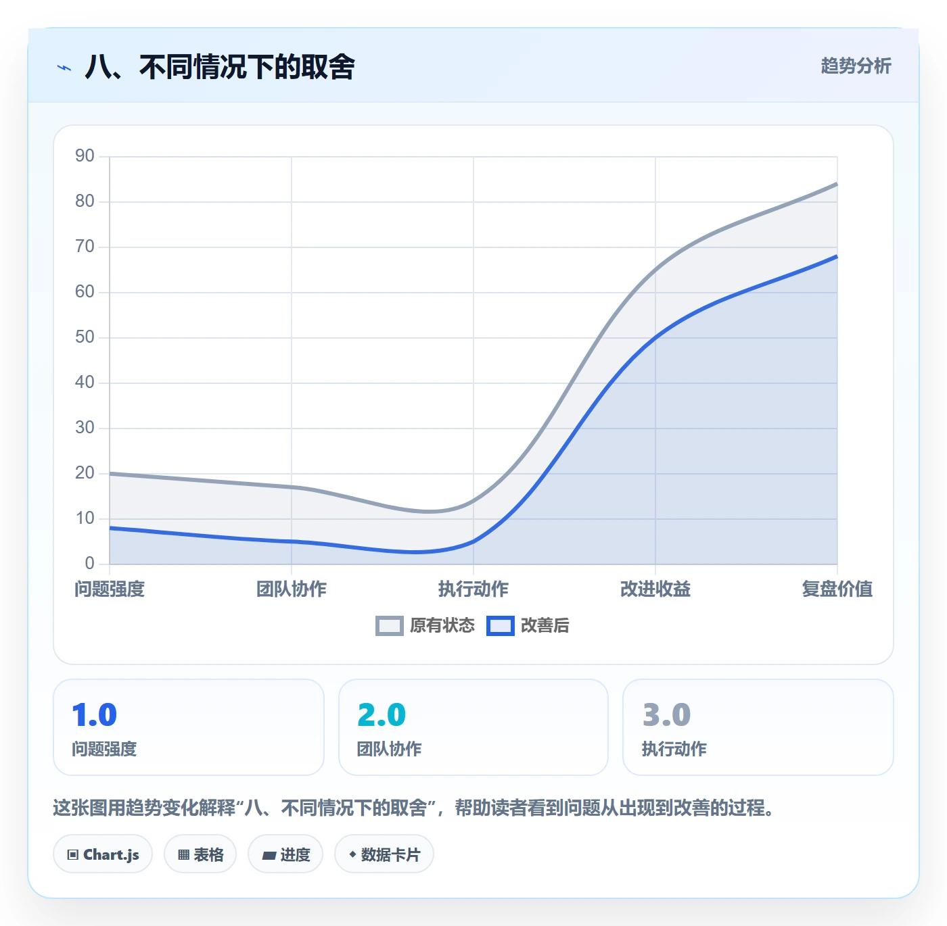The width and height of the screenshot is (947, 926).
Task: Select the 3.0 执行动作 data card
Action: 758,727
